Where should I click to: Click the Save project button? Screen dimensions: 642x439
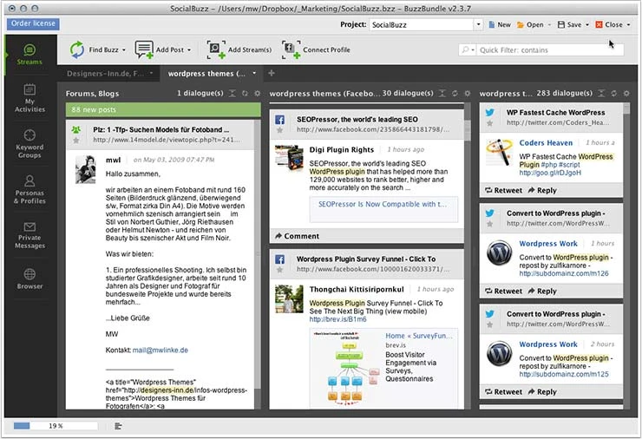point(569,25)
